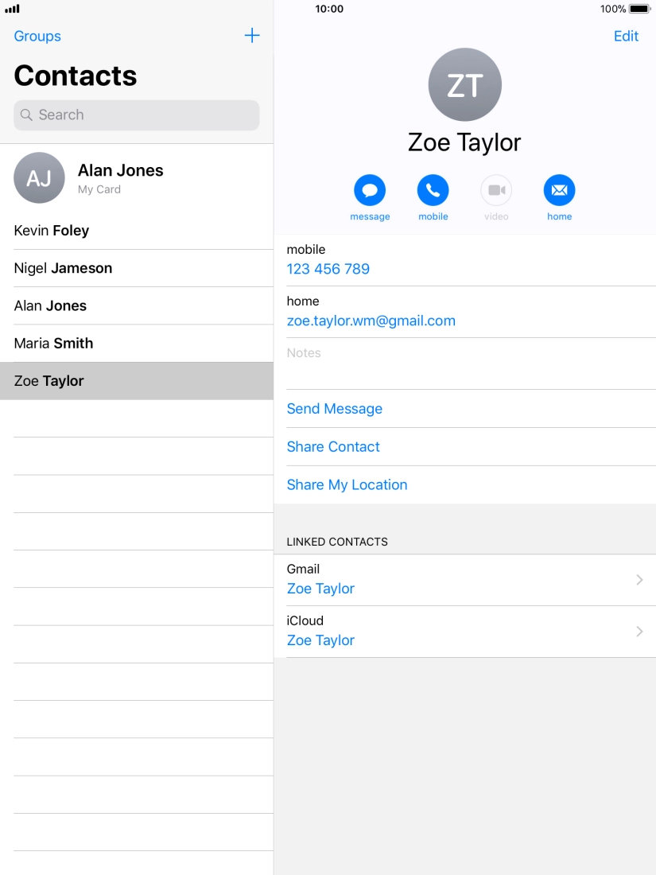Select Kevin Foley from the list

click(x=52, y=231)
